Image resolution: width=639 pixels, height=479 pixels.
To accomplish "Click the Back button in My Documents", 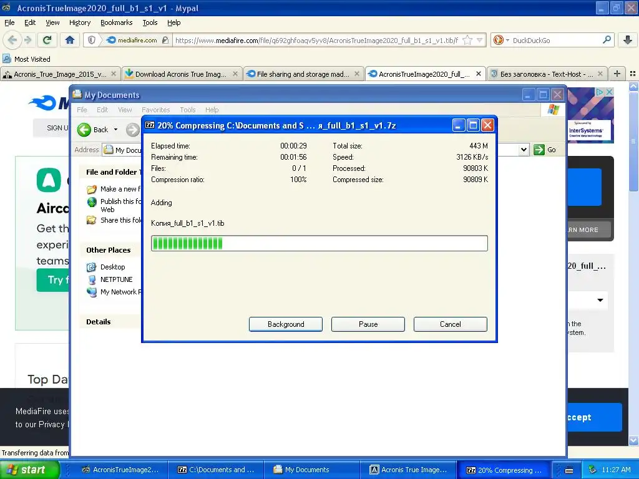I will point(93,130).
